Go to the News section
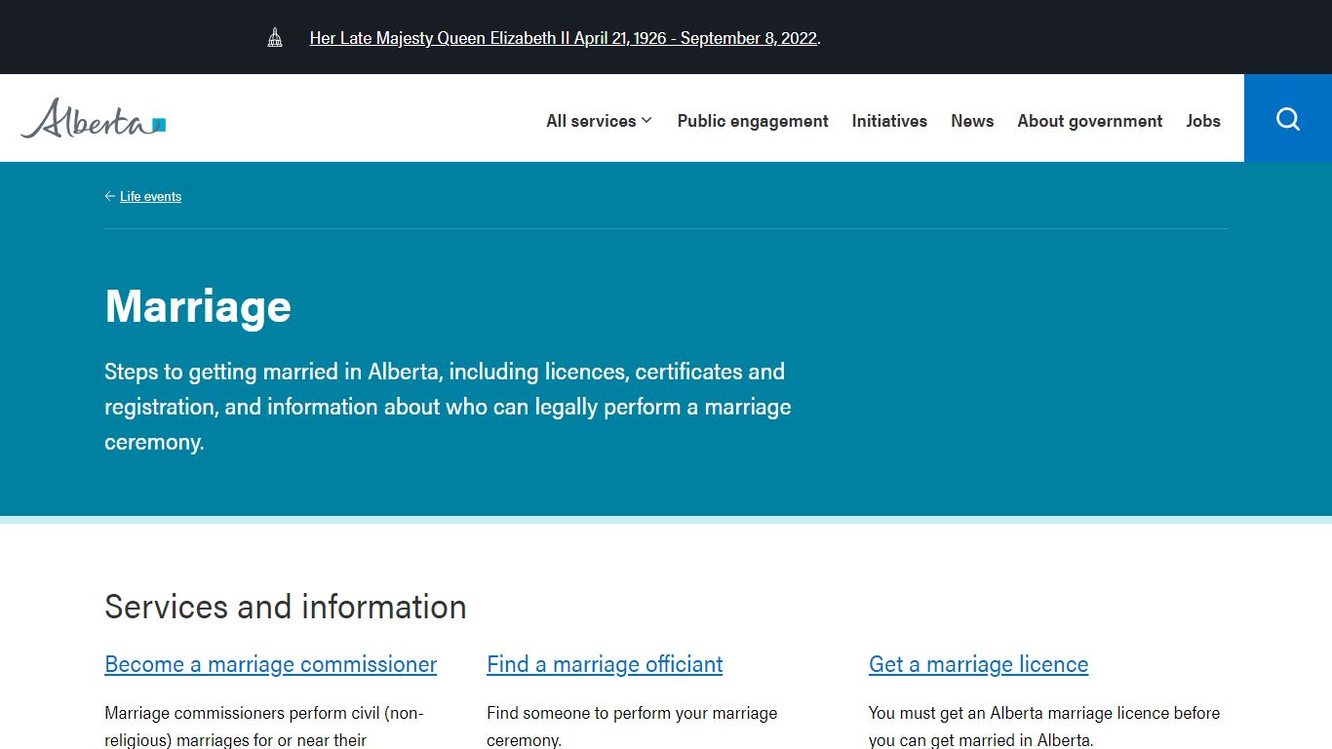The height and width of the screenshot is (749, 1332). tap(972, 121)
